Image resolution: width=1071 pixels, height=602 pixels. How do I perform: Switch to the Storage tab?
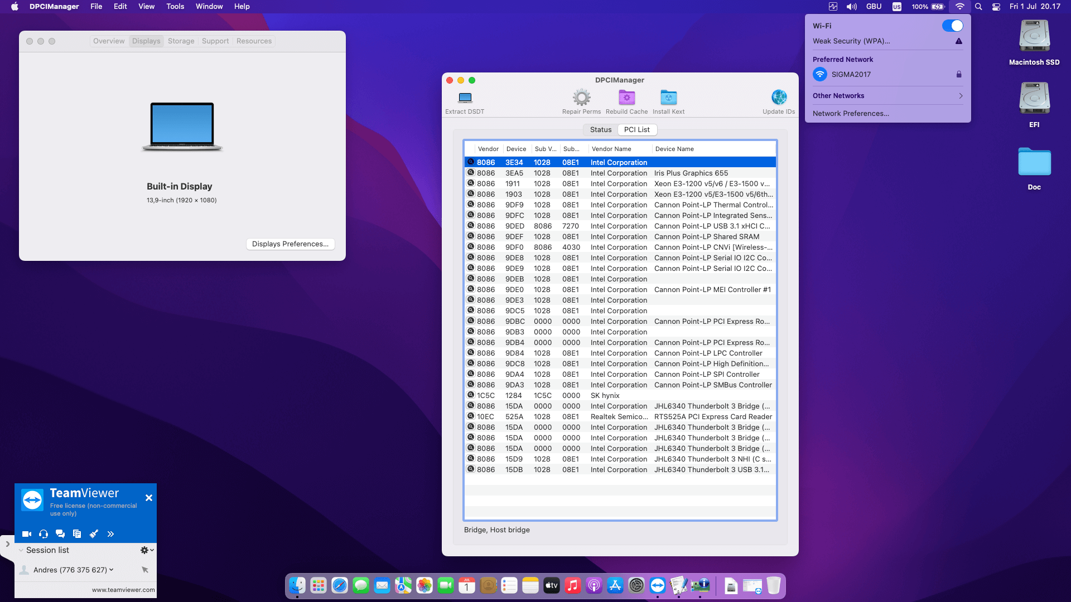point(181,41)
